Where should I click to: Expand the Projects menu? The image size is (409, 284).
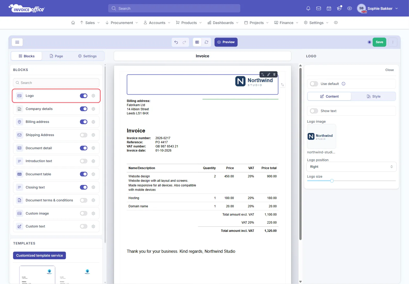(x=256, y=23)
